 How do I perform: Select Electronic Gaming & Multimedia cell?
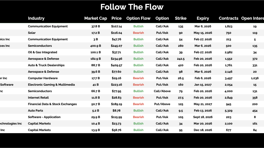51,85
